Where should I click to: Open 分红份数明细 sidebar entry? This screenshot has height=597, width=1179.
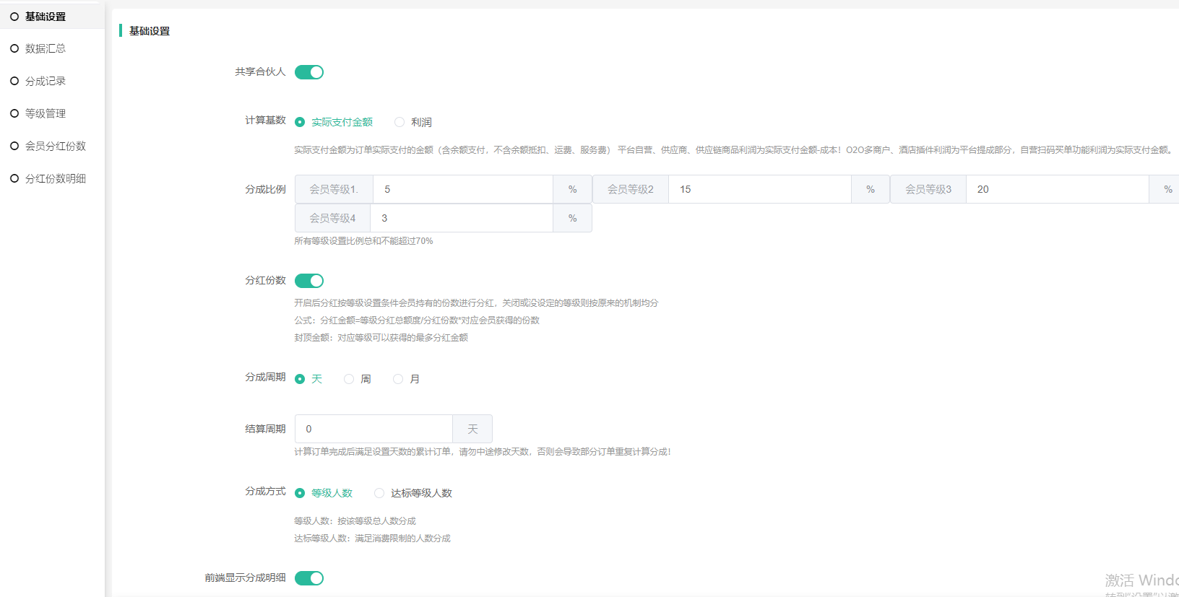click(x=55, y=178)
